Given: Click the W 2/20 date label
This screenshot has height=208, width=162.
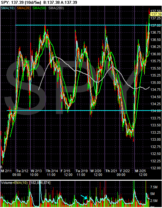Looking at the screenshot, I should tap(97, 171).
